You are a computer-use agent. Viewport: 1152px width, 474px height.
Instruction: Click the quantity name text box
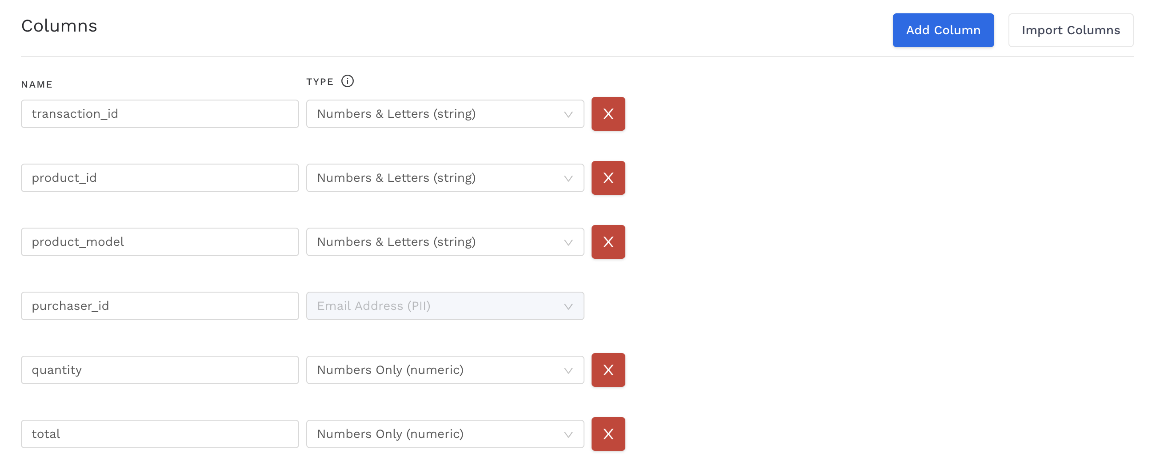[160, 370]
